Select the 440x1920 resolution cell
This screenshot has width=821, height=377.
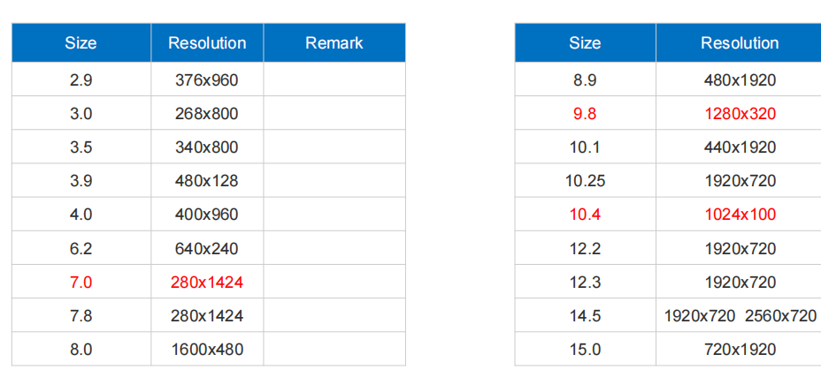tap(740, 147)
